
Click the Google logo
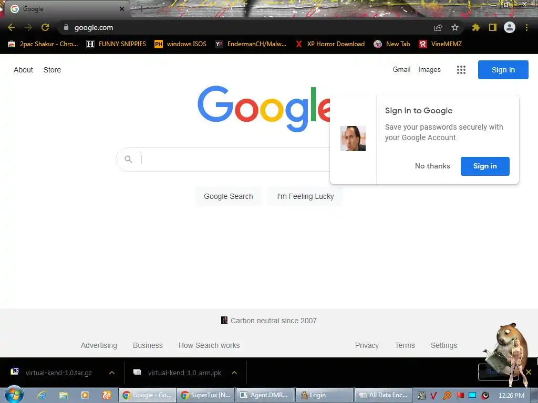pos(264,108)
